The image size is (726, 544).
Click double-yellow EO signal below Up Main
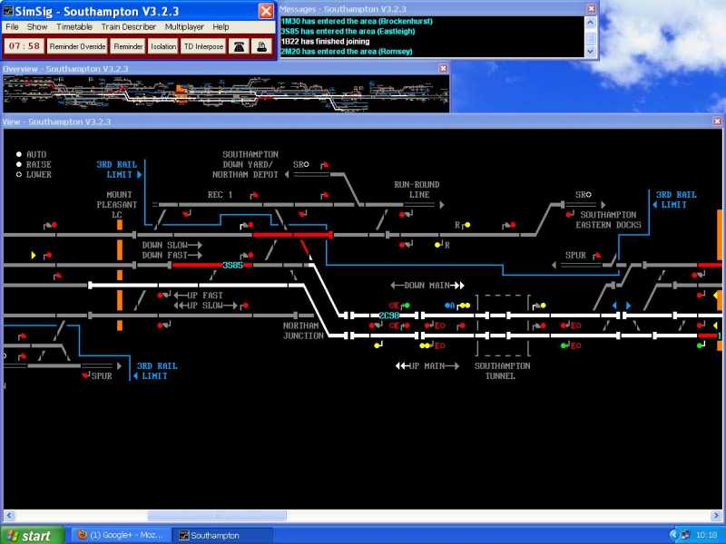pos(425,345)
